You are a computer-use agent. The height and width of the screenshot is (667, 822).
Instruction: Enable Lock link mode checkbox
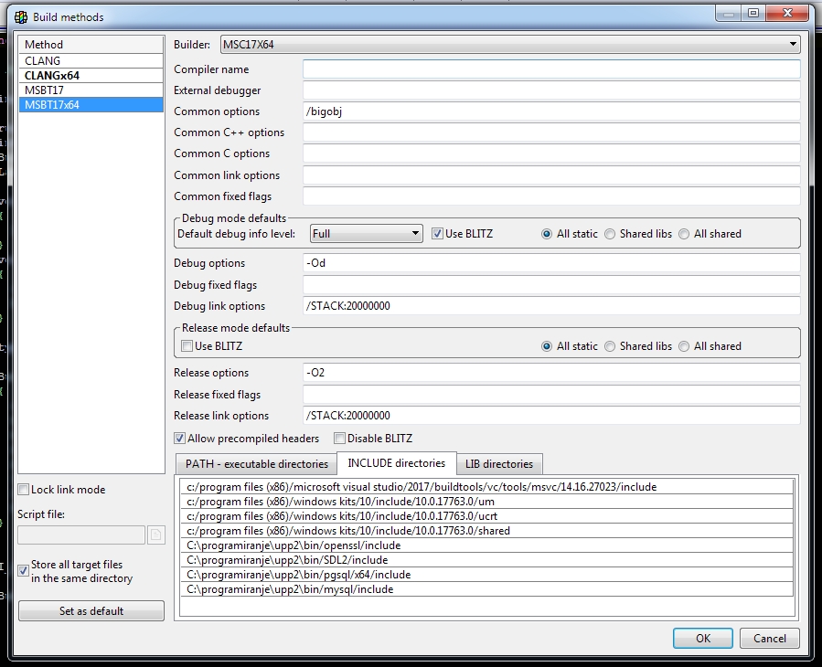[24, 490]
